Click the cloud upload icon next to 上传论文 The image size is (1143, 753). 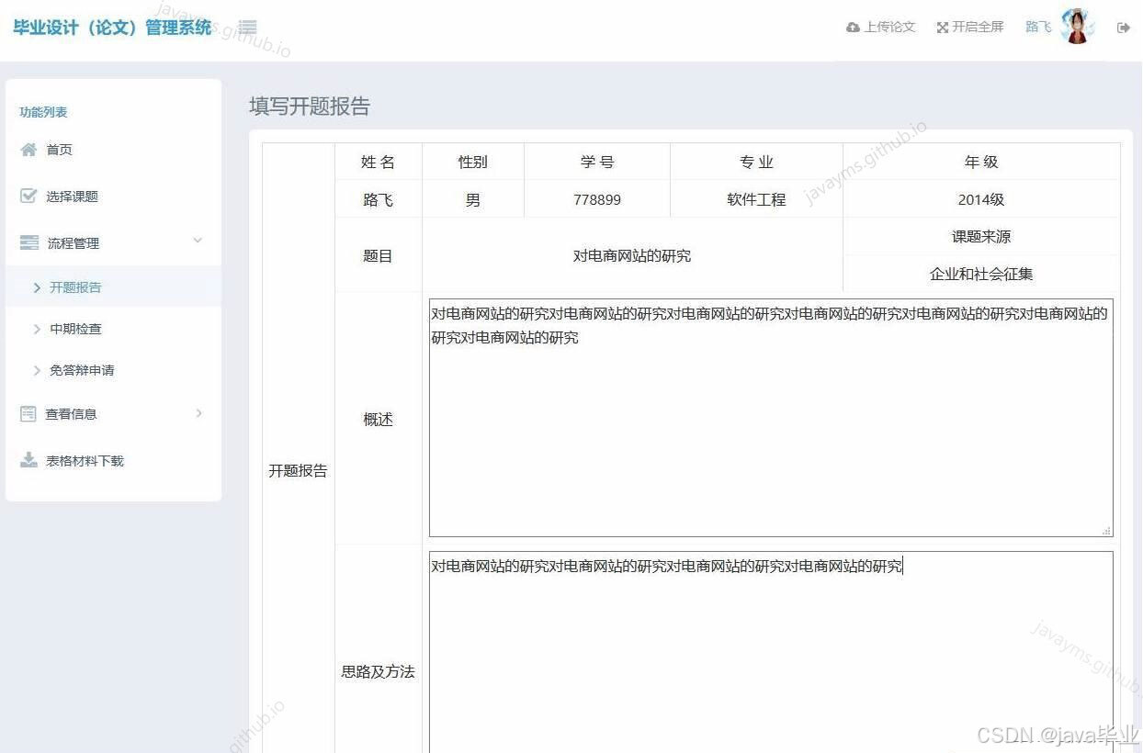coord(853,28)
